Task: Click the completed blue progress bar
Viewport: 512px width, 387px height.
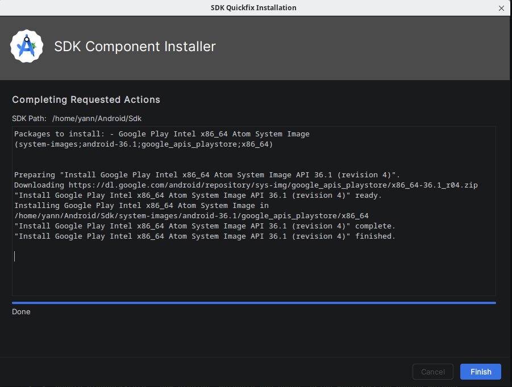Action: point(253,303)
